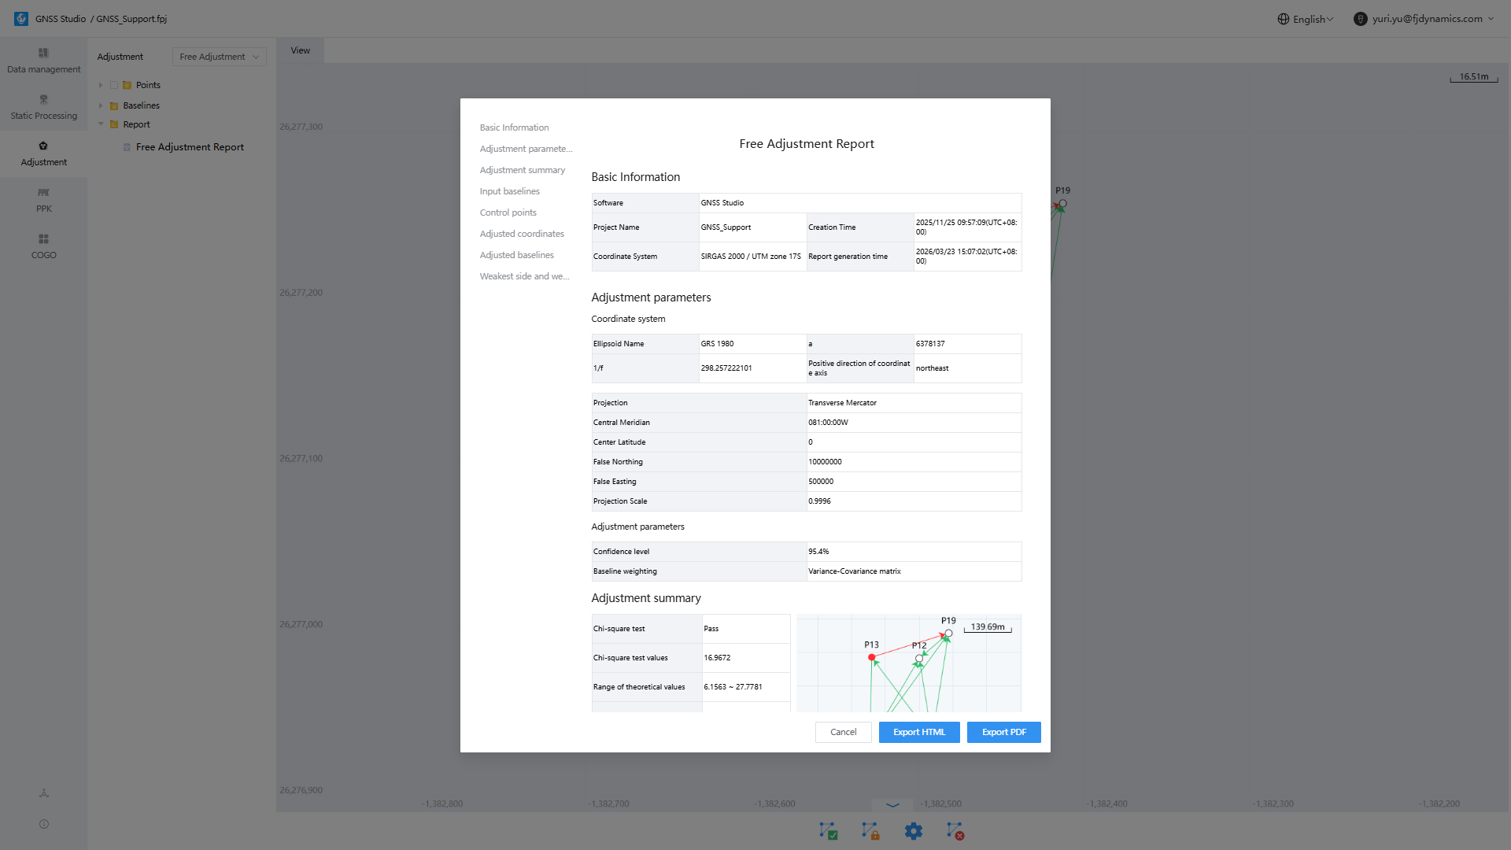Click the Export HTML button
The image size is (1511, 850).
[918, 732]
